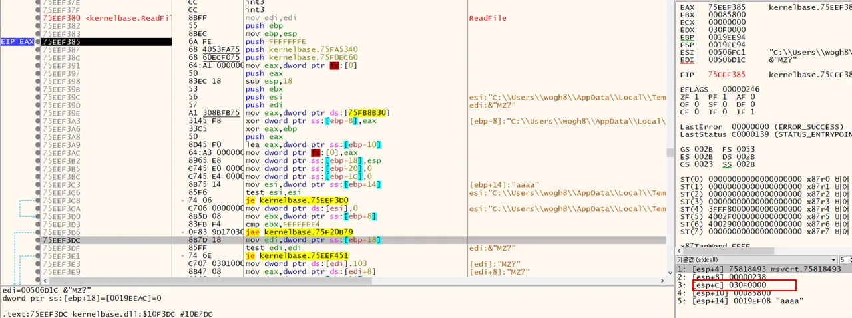
Task: Select the EIP EAX marked row 75EEF385
Action: 106,42
